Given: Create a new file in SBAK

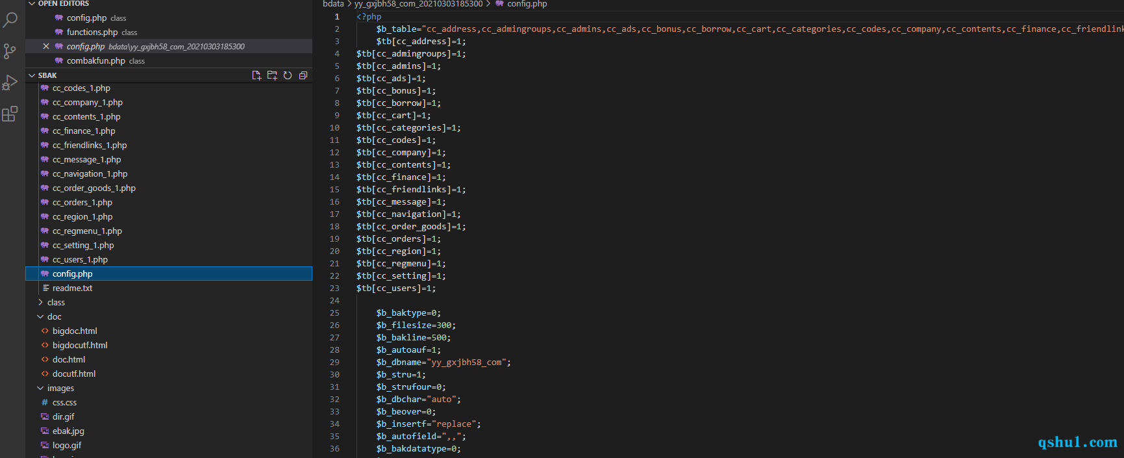Looking at the screenshot, I should click(x=256, y=75).
